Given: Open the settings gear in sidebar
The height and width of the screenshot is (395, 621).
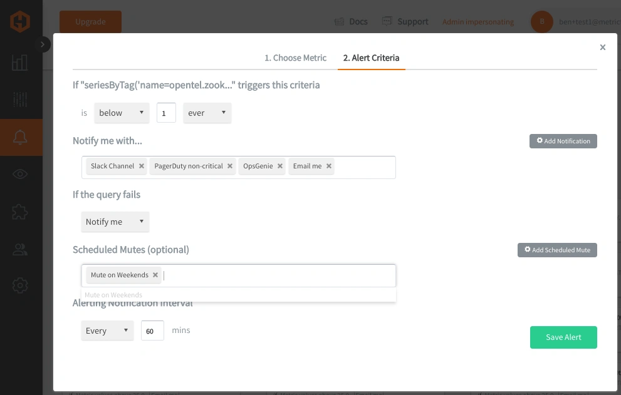Looking at the screenshot, I should pyautogui.click(x=20, y=286).
